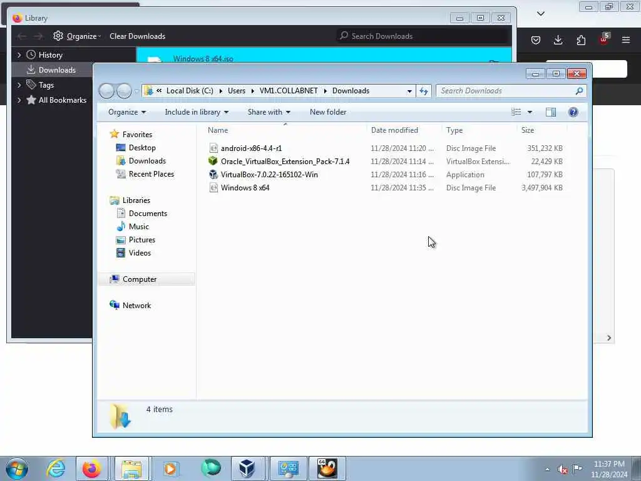Viewport: 641px width, 481px height.
Task: Toggle the preview pane icon in Explorer
Action: (551, 112)
